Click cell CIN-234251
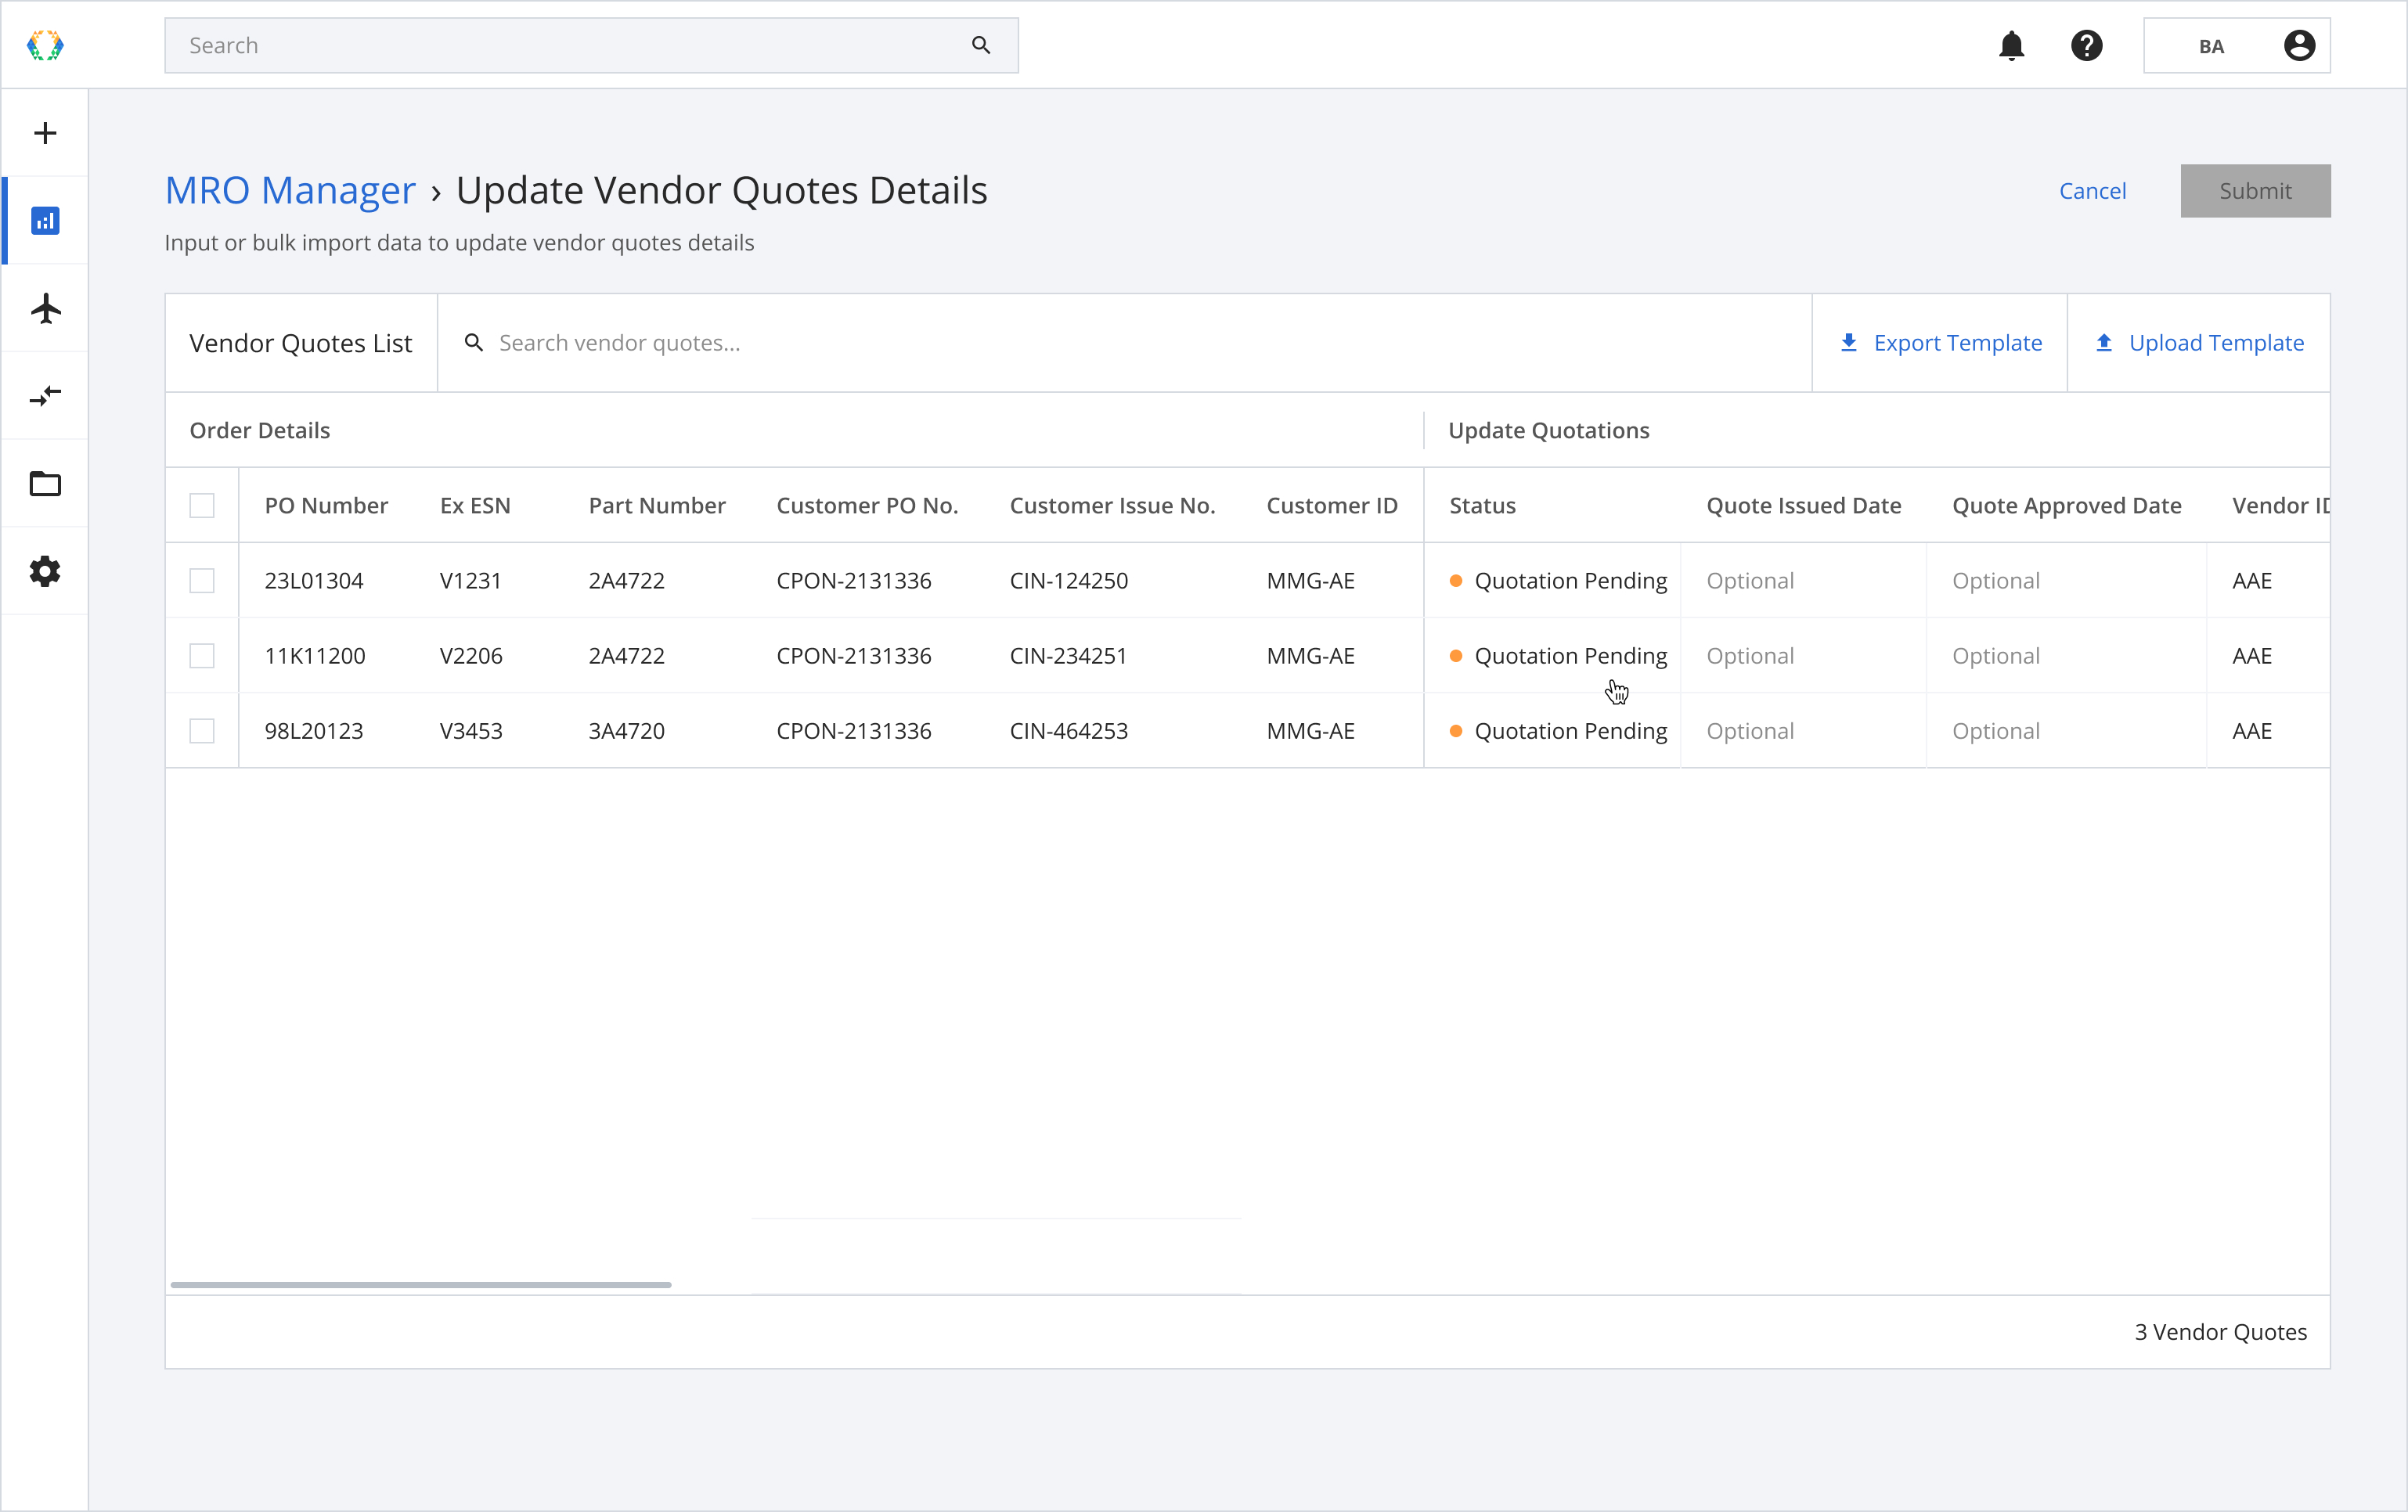 pyautogui.click(x=1068, y=656)
